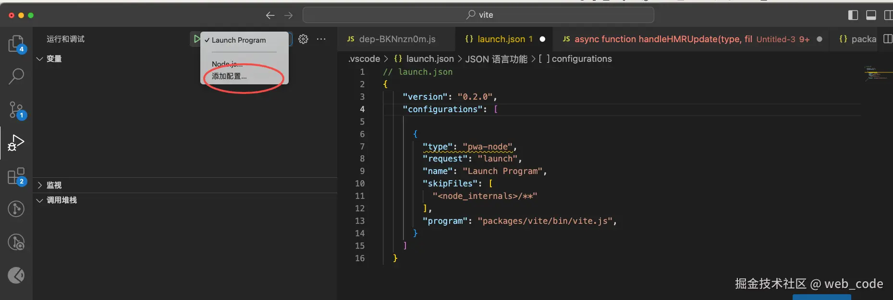This screenshot has width=893, height=300.
Task: Click the 运行和调试 panel title
Action: coord(65,39)
